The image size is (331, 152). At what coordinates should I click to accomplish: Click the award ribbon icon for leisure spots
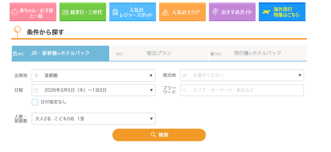[115, 12]
